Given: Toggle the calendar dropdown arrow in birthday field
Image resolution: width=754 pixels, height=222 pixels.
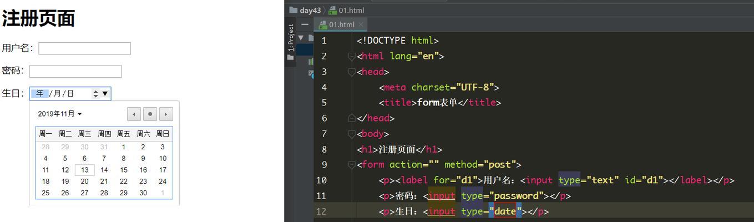Looking at the screenshot, I should (105, 94).
